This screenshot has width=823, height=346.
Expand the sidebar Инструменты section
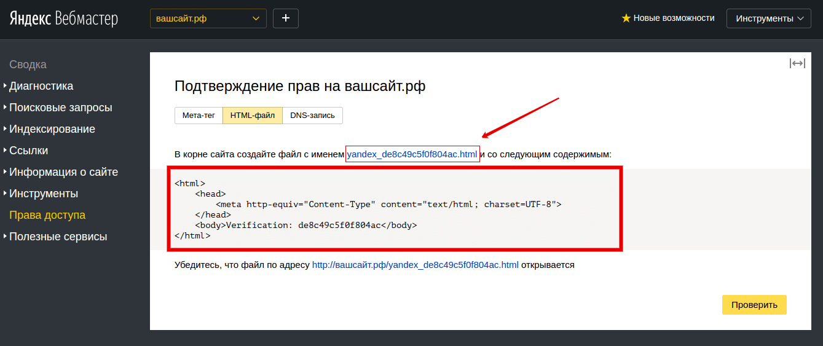pos(43,194)
